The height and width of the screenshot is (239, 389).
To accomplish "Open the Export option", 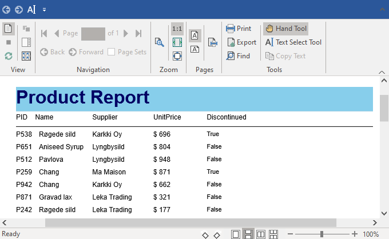I will coord(241,42).
